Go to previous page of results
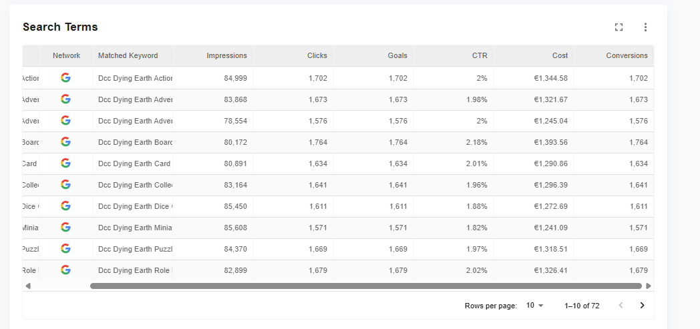This screenshot has width=700, height=329. point(621,306)
